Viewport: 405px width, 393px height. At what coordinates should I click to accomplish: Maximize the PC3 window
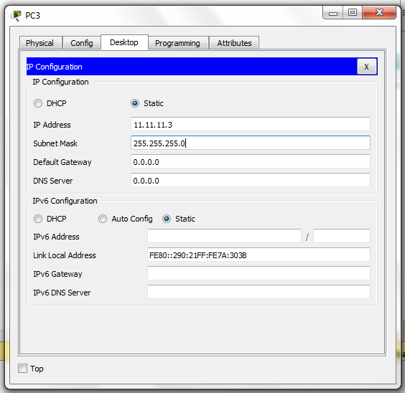353,13
